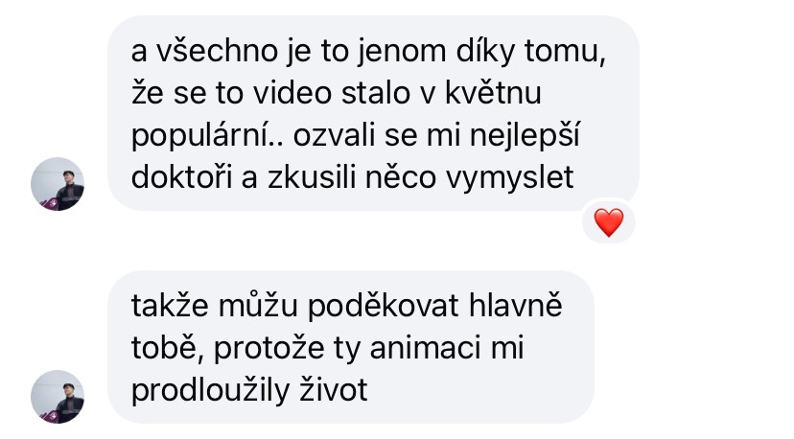Click the word 'hlavně' in the second message
Image resolution: width=794 pixels, height=439 pixels.
pyautogui.click(x=516, y=306)
